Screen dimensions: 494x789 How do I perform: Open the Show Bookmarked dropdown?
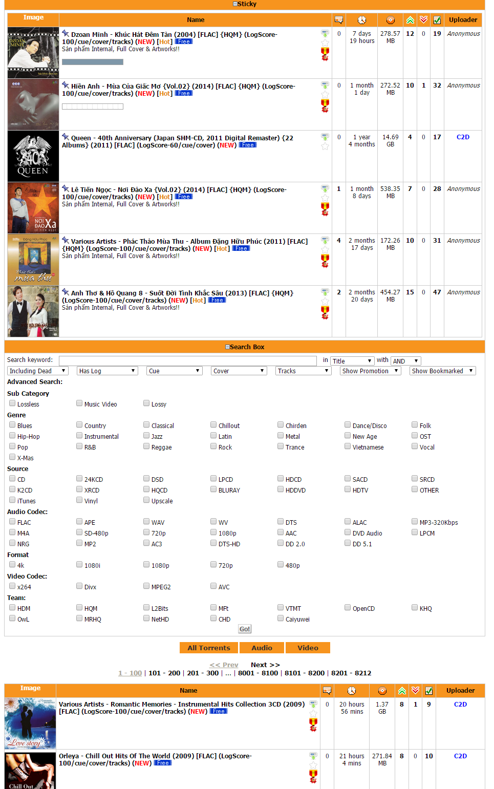[443, 371]
